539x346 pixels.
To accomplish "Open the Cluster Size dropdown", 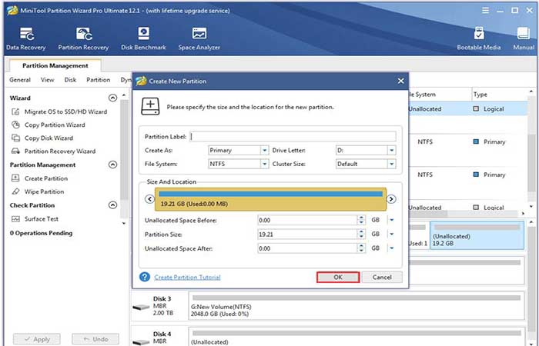I will 392,164.
